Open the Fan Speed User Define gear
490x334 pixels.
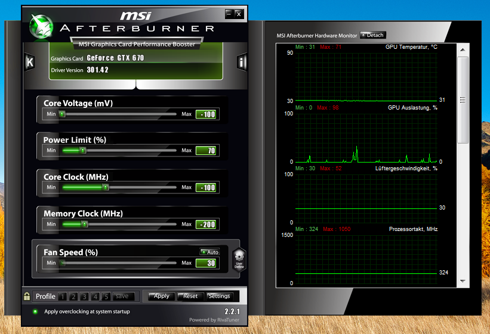[x=239, y=260]
